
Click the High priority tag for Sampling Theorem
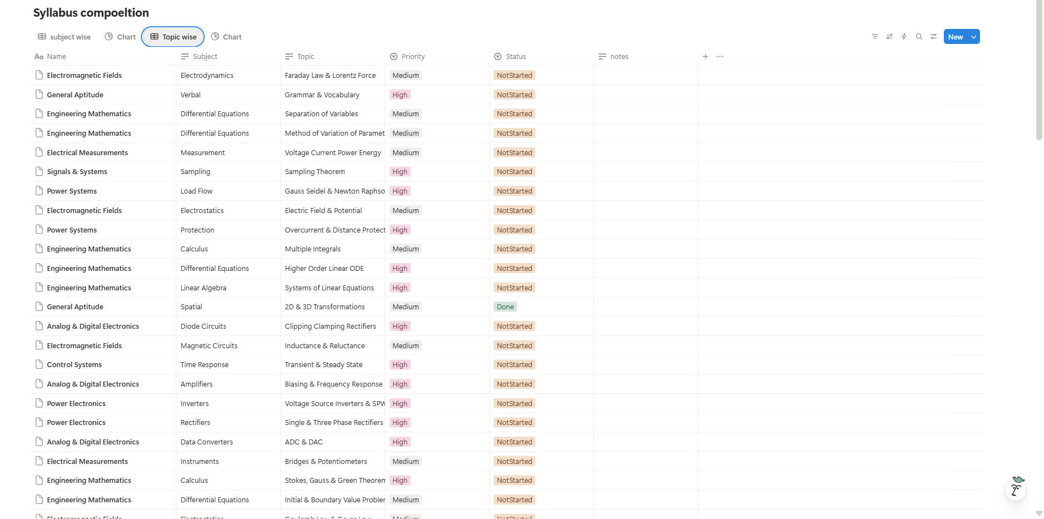[x=400, y=172]
